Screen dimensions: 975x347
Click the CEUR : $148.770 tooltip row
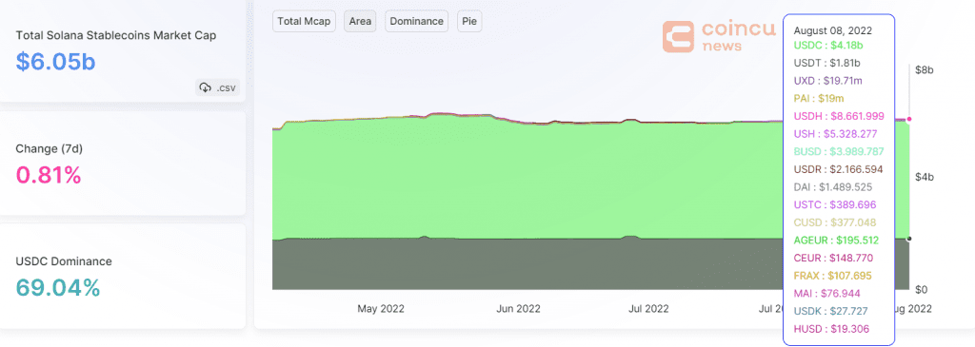point(834,258)
